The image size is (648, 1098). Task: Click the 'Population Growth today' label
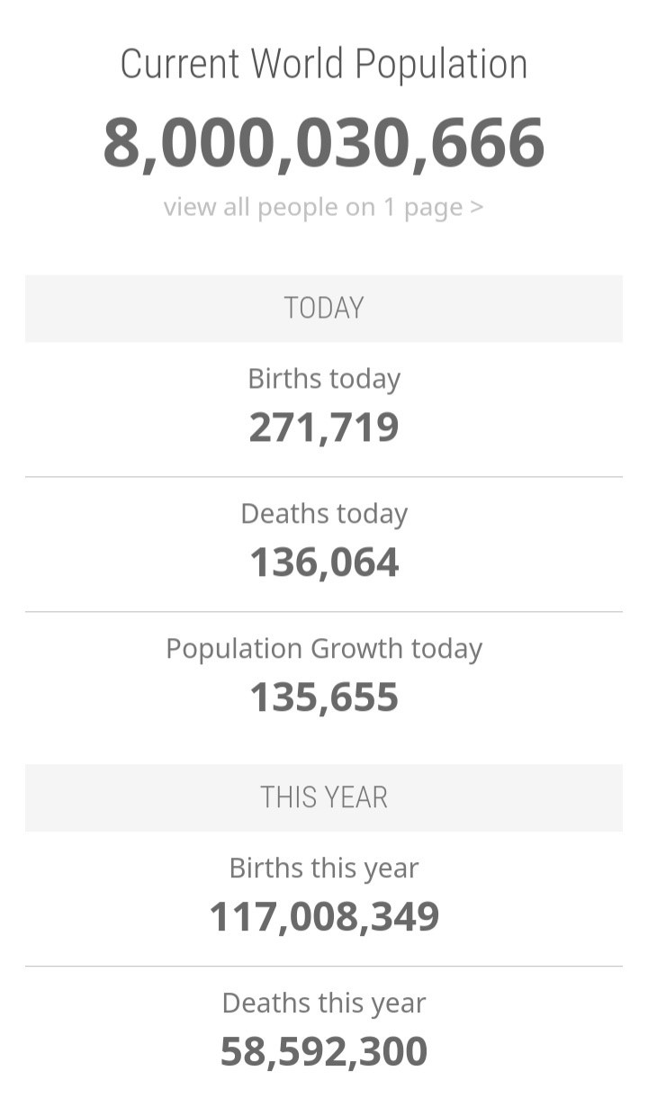(x=324, y=648)
